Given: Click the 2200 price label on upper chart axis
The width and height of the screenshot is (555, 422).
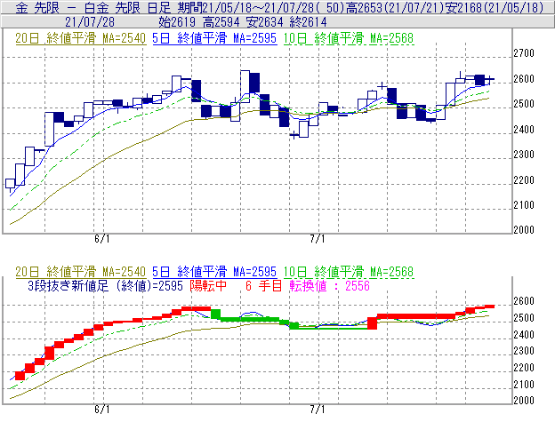Looking at the screenshot, I should 524,179.
